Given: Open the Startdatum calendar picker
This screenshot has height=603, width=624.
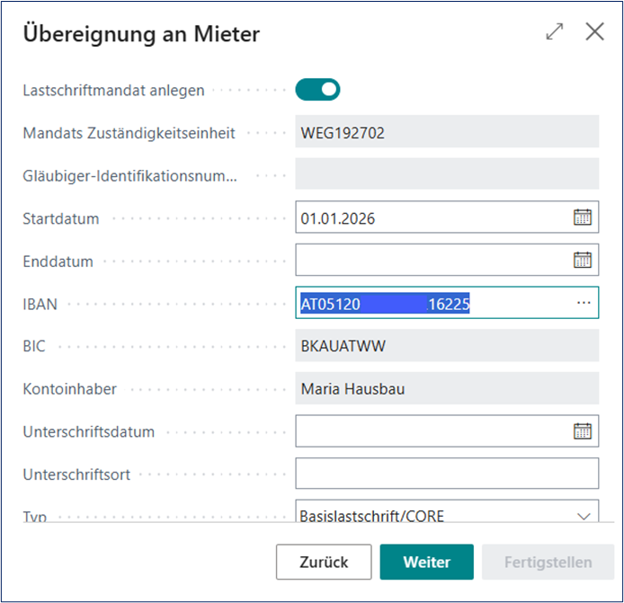Looking at the screenshot, I should (x=583, y=217).
